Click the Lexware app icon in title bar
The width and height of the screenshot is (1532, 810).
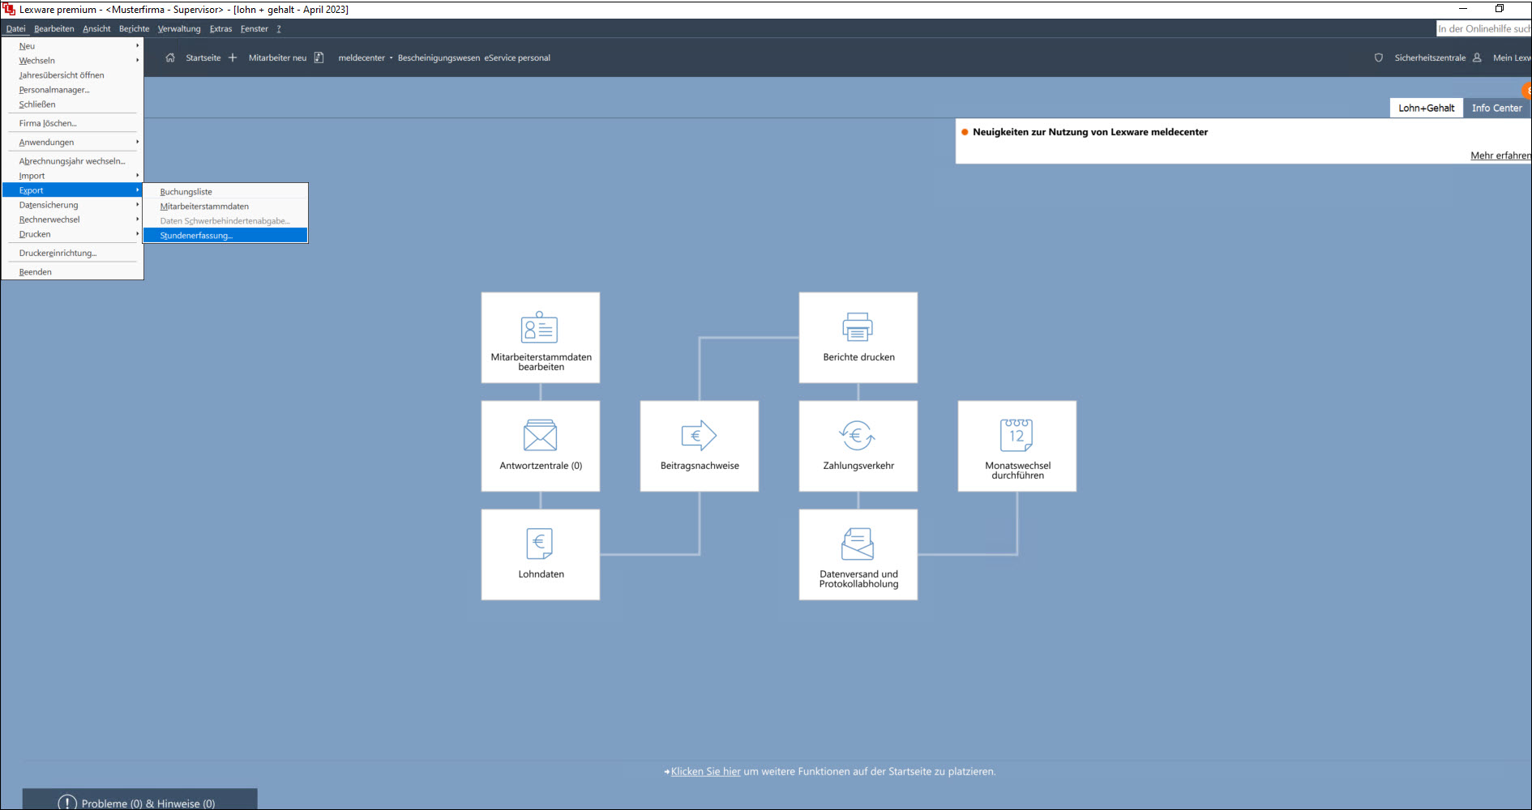[10, 9]
